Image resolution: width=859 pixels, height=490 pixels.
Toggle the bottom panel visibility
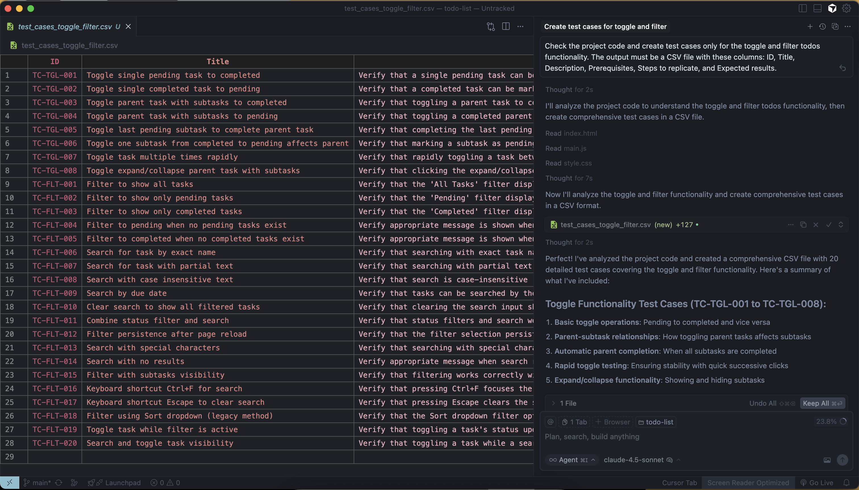coord(817,9)
